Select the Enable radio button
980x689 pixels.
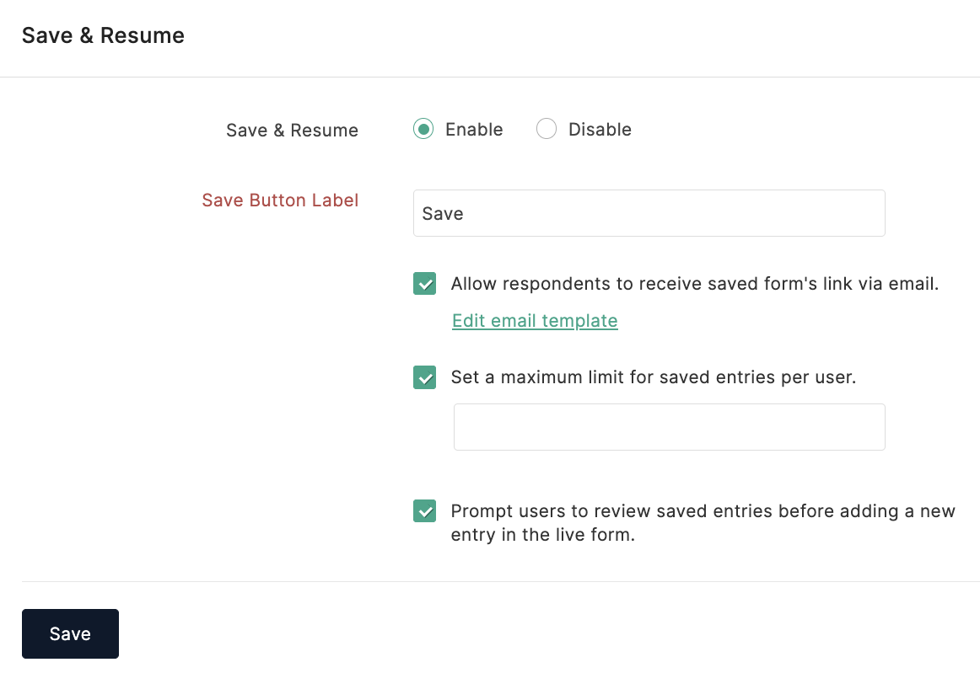click(423, 129)
